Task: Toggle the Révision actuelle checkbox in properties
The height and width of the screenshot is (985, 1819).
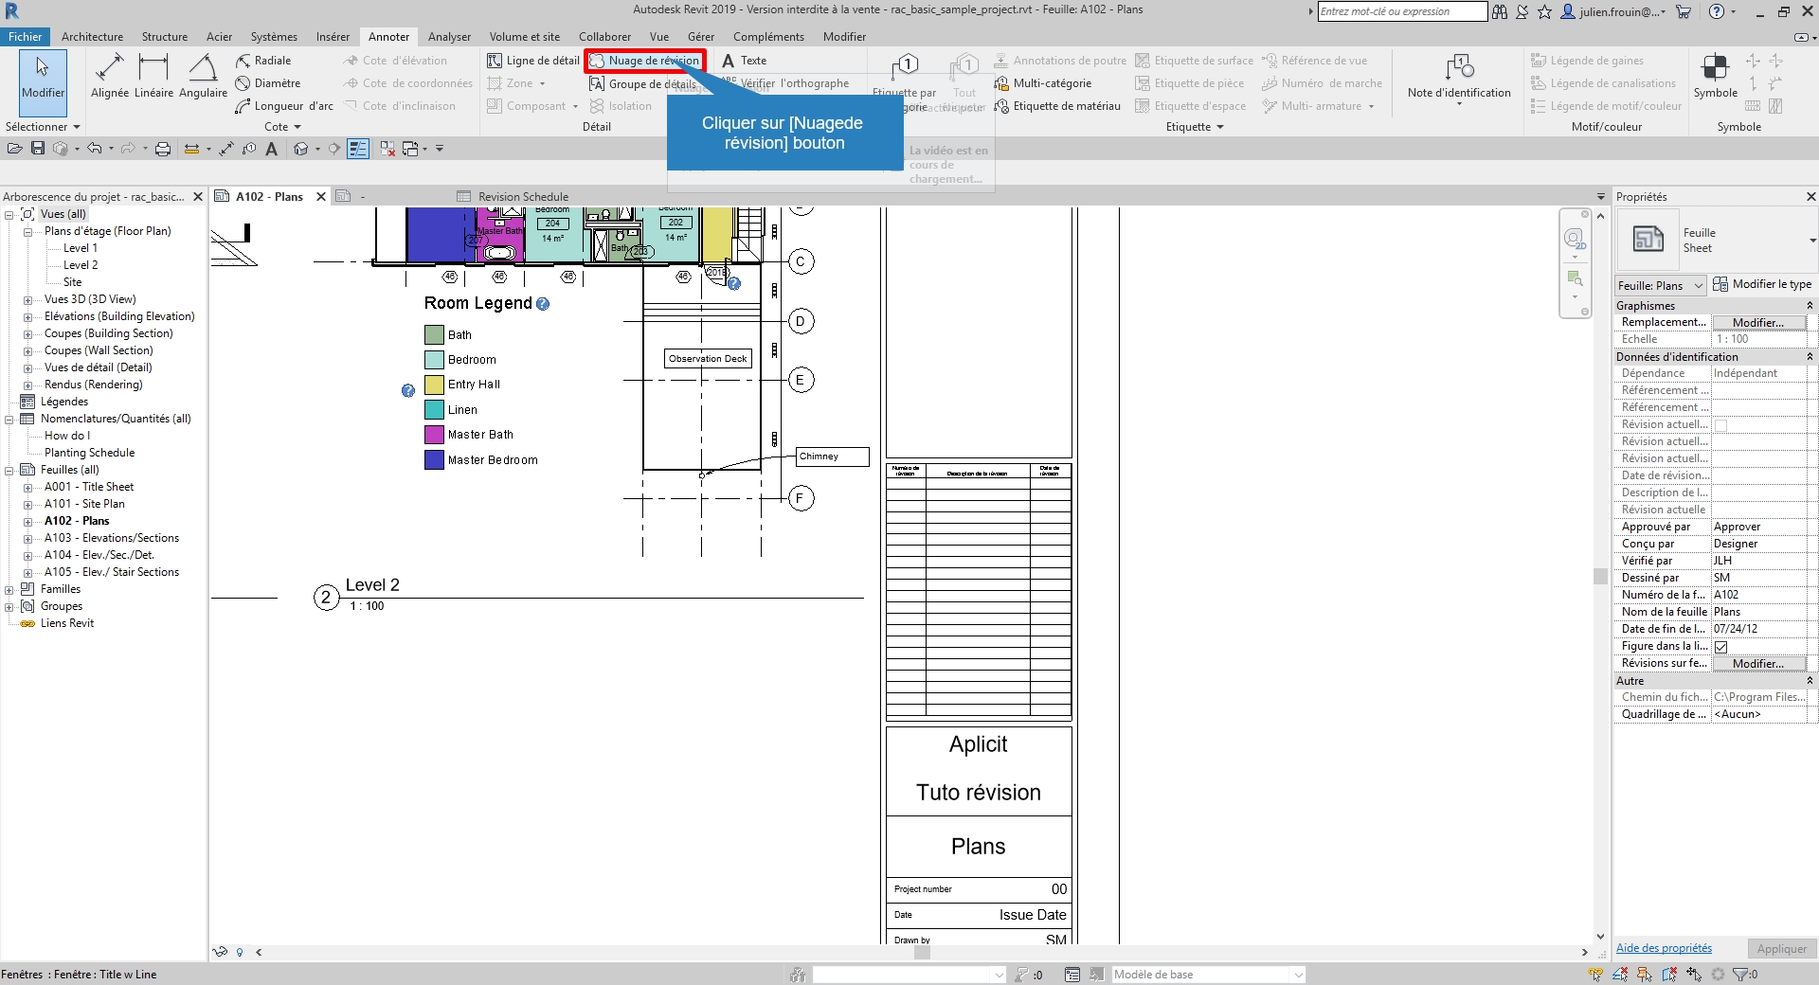Action: (x=1721, y=425)
